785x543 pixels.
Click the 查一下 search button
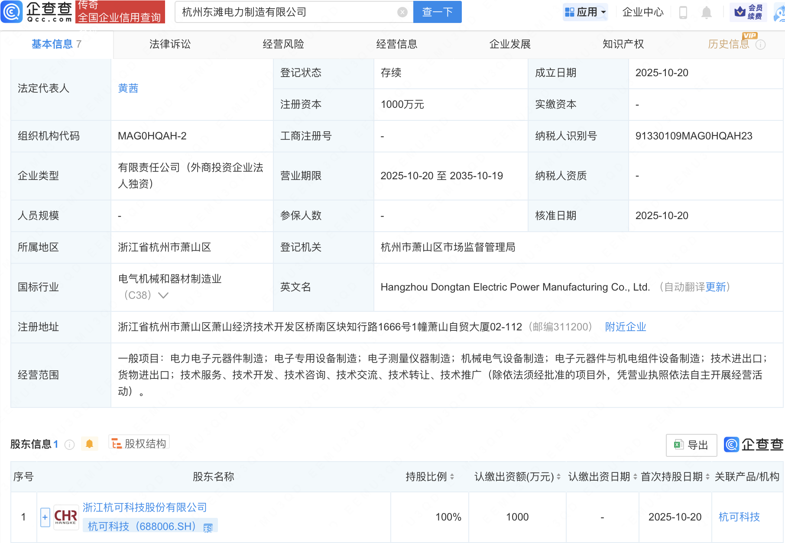(x=437, y=12)
